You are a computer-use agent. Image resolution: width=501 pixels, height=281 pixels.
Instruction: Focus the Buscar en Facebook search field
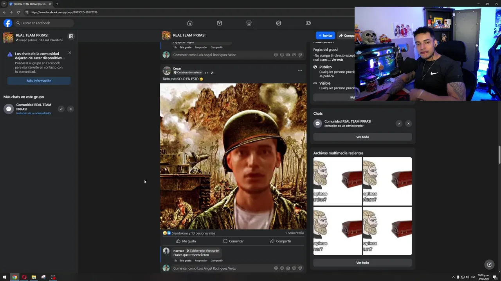tap(44, 23)
